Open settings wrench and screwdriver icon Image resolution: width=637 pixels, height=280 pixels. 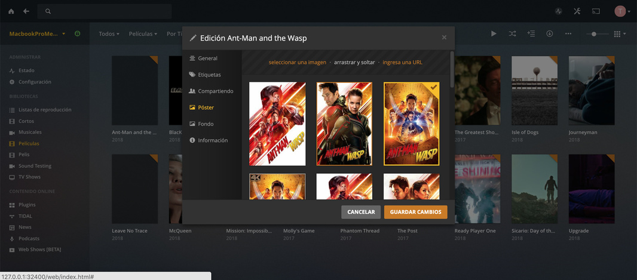(577, 11)
